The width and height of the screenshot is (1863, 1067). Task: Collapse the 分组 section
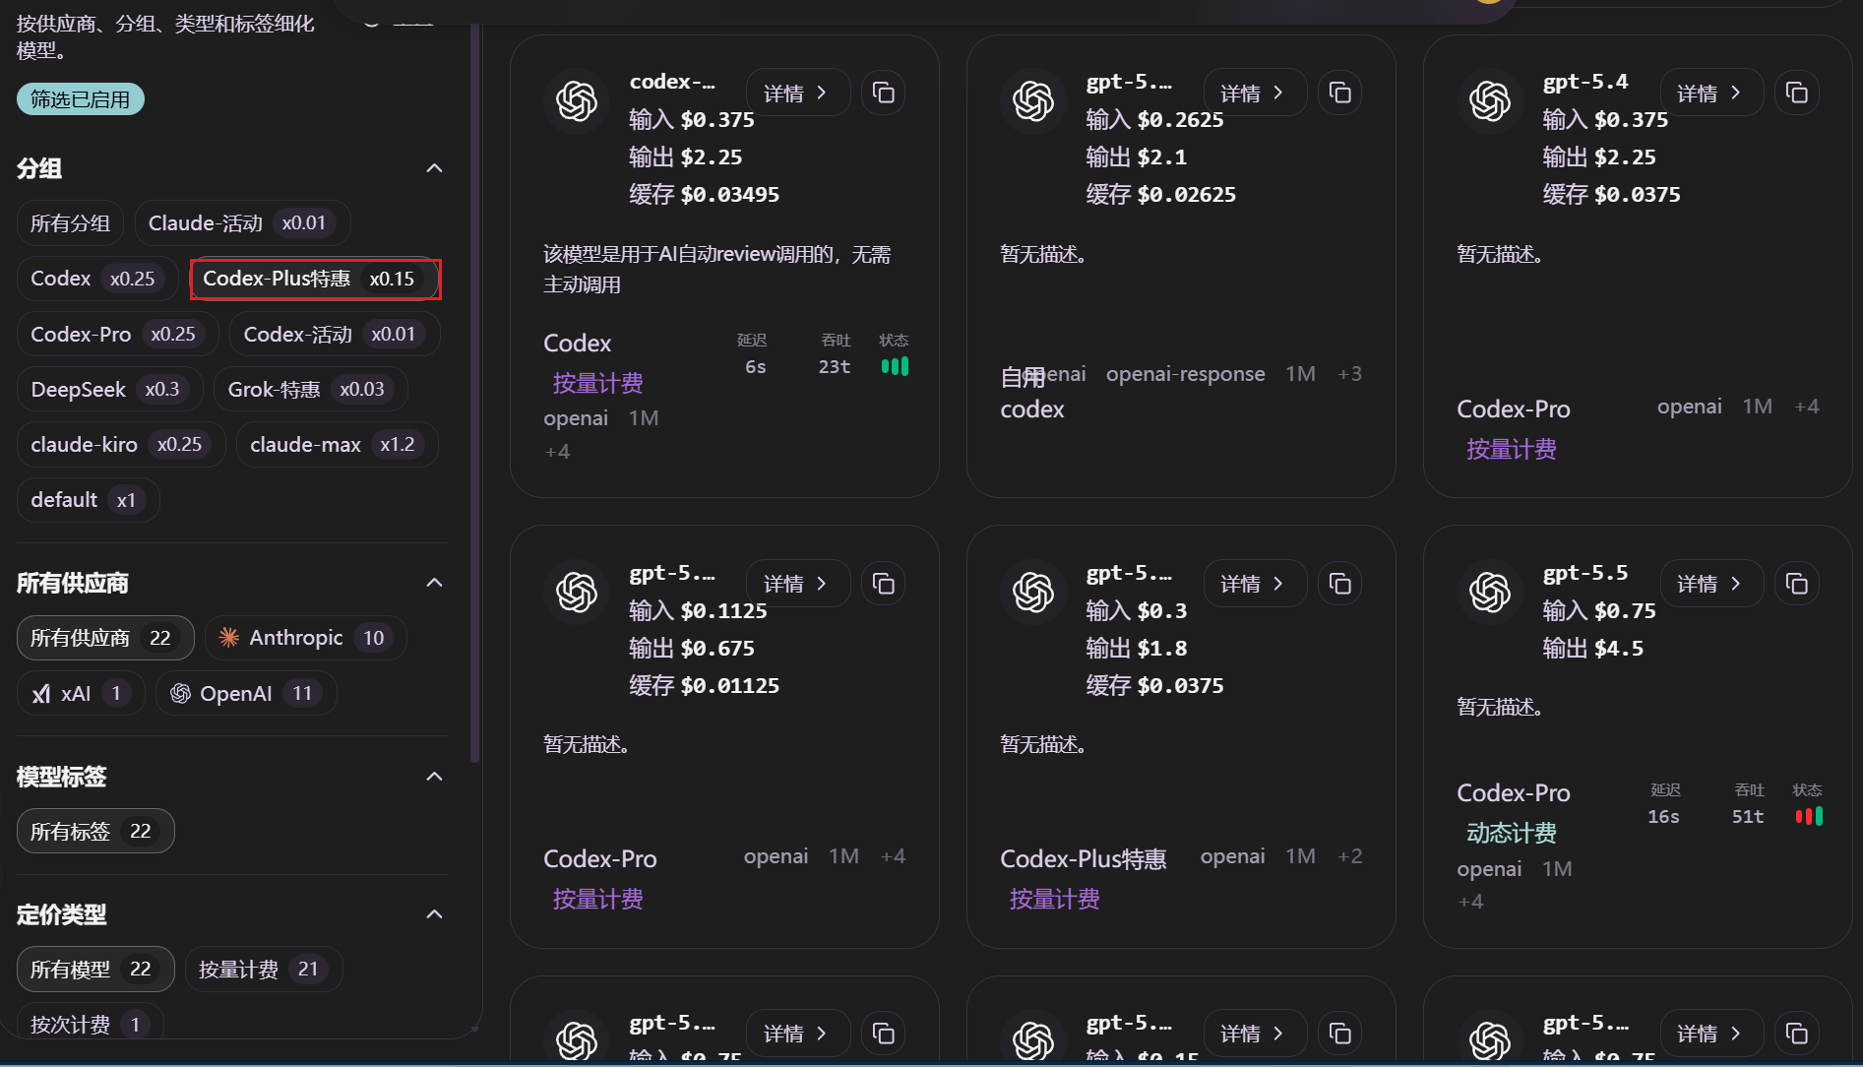(434, 168)
